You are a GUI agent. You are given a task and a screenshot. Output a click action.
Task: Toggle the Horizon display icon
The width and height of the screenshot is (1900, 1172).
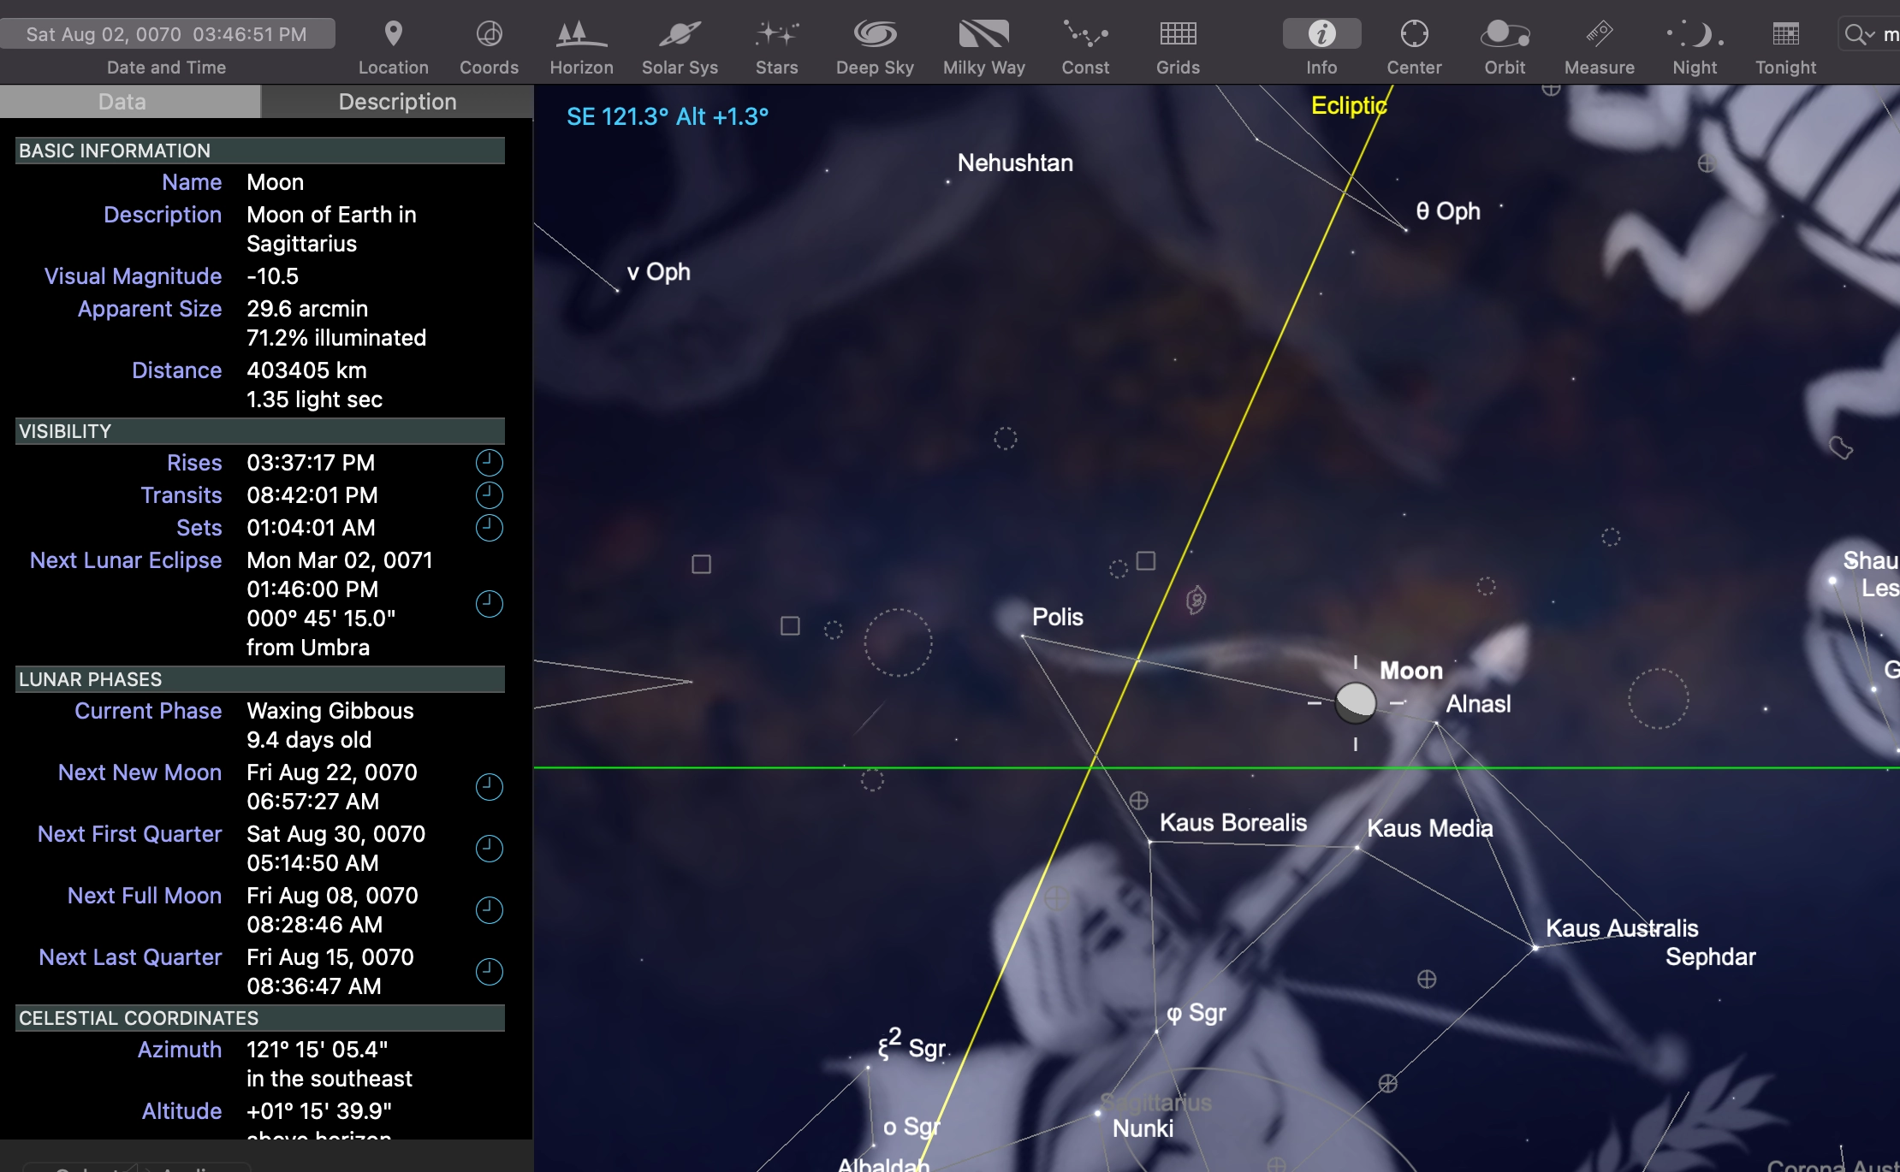tap(581, 34)
